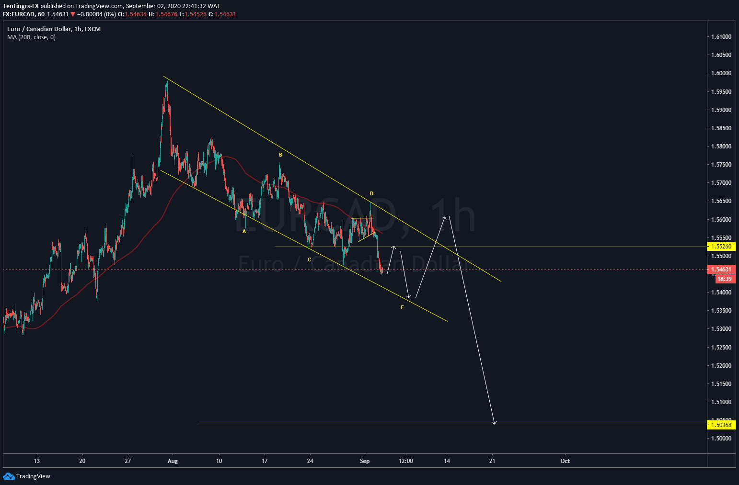Click the current price tag 1.54631
739x485 pixels.
721,270
